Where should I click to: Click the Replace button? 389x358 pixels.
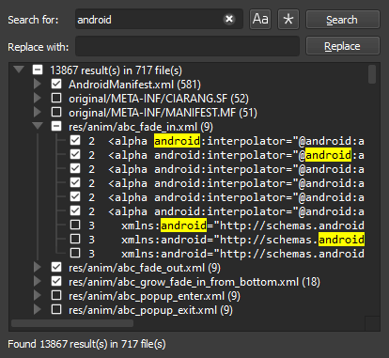pos(343,46)
